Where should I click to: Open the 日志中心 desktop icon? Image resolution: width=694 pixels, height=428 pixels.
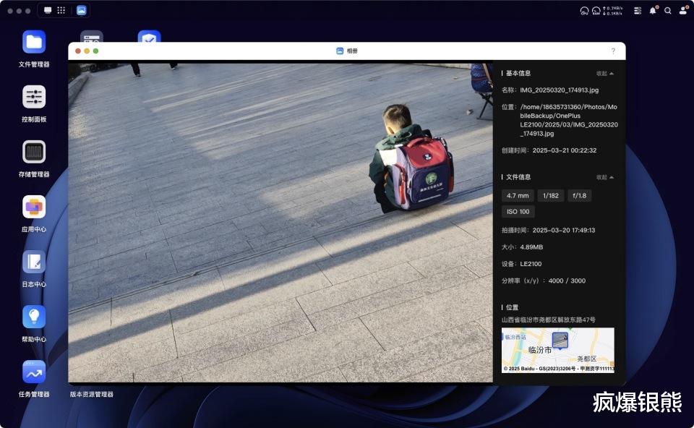pos(34,262)
